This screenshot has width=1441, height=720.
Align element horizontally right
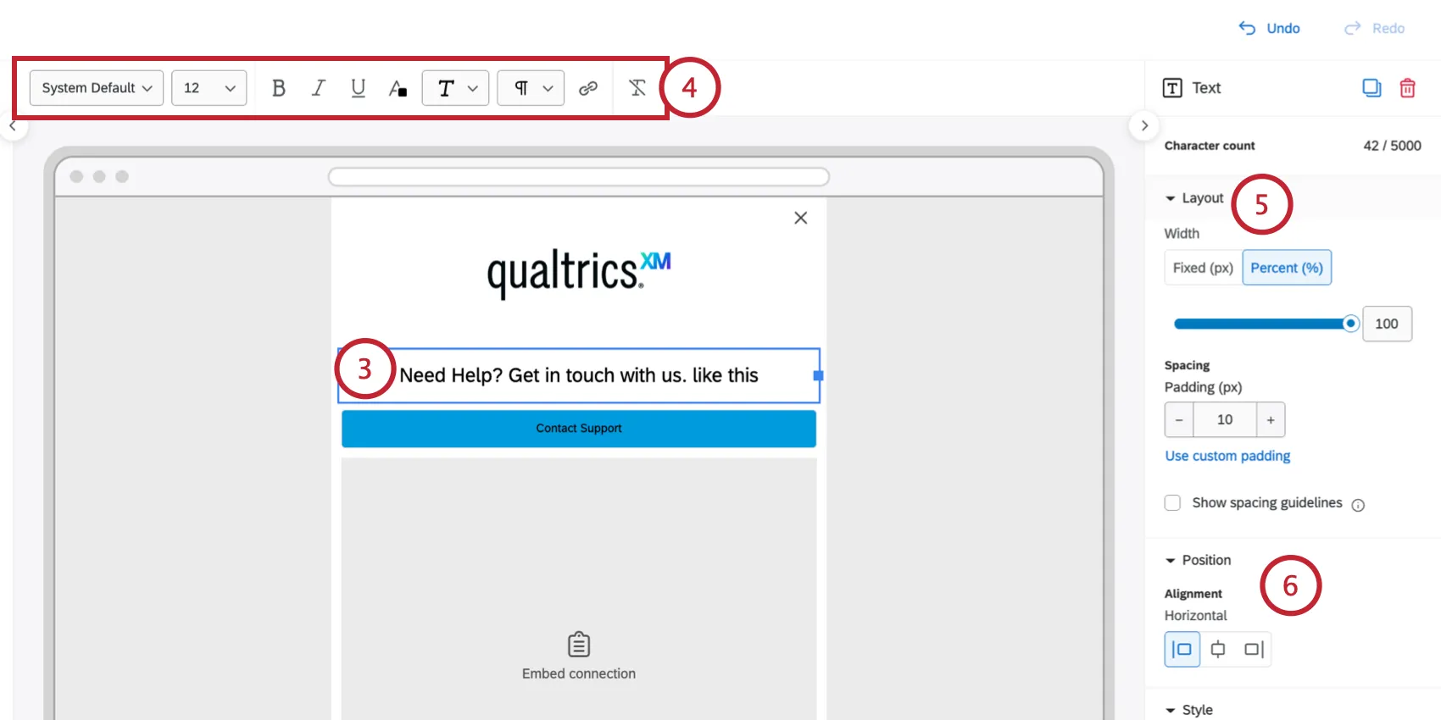pos(1254,650)
